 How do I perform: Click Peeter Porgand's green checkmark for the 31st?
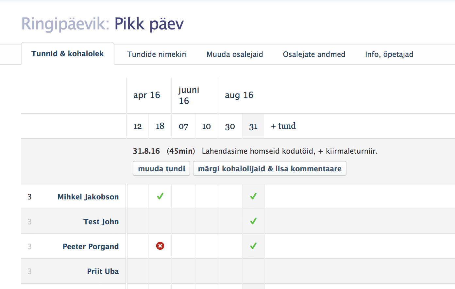tap(253, 246)
